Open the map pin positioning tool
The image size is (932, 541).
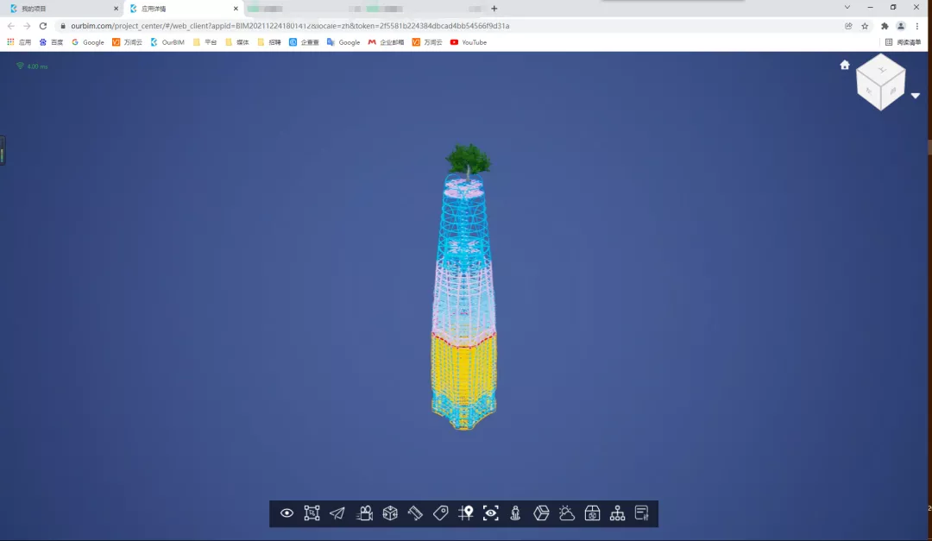pyautogui.click(x=466, y=513)
